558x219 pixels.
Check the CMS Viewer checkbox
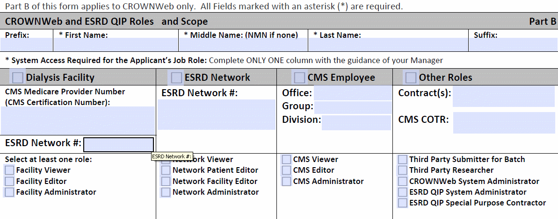286,160
